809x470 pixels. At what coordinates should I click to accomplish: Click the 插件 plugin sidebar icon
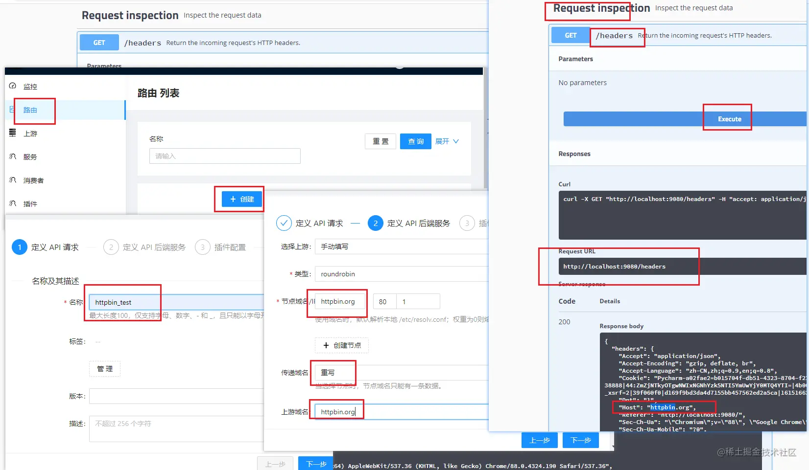[x=13, y=203]
